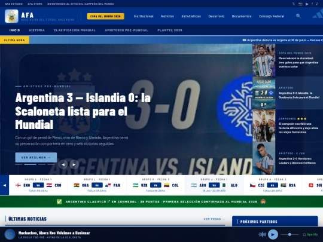Open the Institucional menu

pyautogui.click(x=144, y=16)
